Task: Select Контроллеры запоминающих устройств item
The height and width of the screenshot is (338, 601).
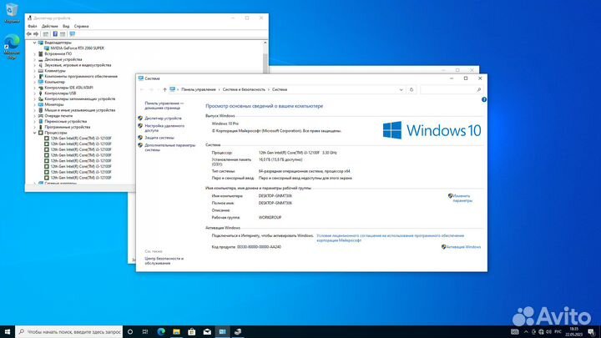Action: (80, 98)
